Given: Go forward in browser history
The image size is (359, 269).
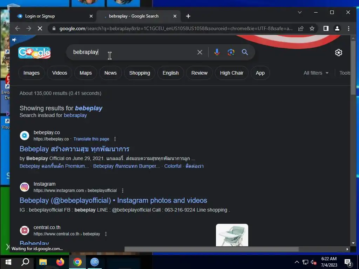Looking at the screenshot, I should (x=29, y=28).
